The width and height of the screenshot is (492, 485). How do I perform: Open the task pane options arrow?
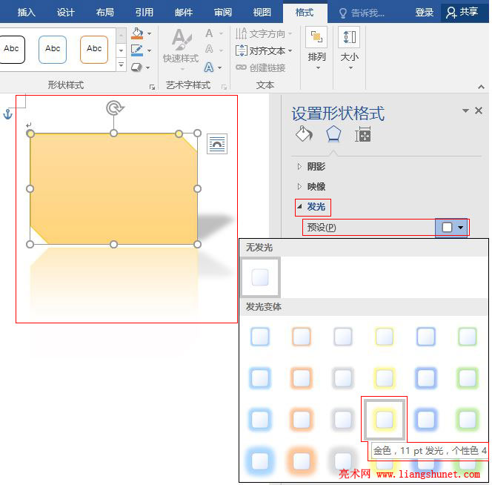tap(465, 110)
